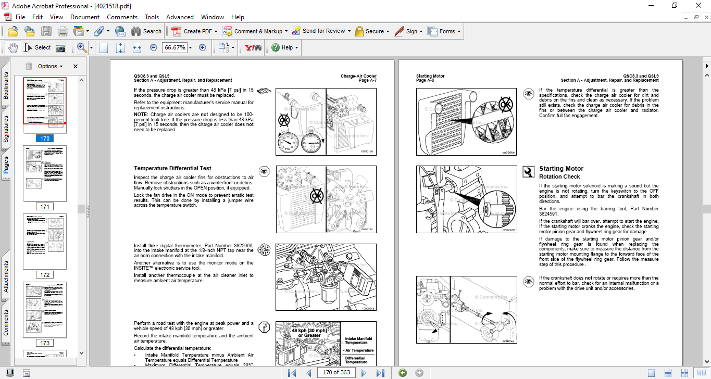Click the zoom out minus button
Viewport: 711px width, 379px height.
coord(154,47)
